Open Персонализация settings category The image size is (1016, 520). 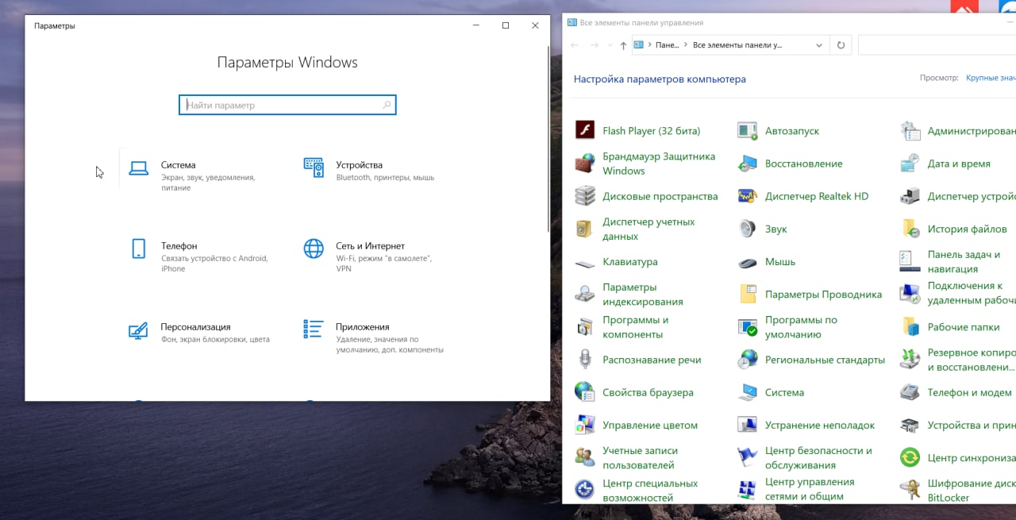tap(202, 332)
